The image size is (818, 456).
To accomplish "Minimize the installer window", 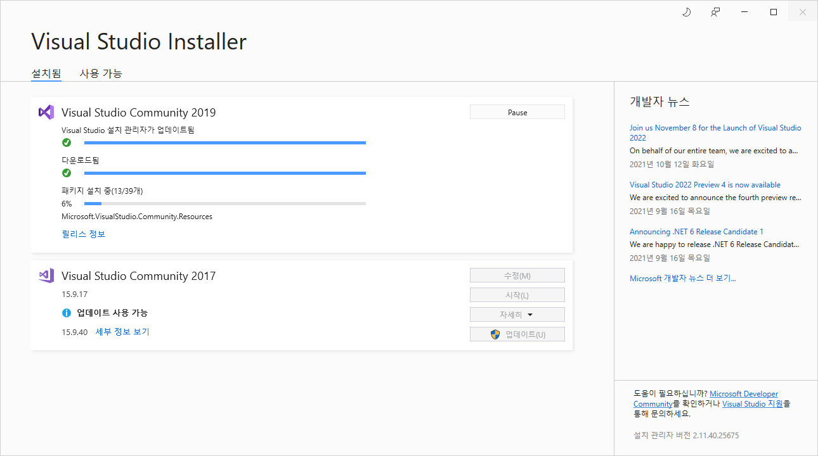I will pyautogui.click(x=744, y=12).
